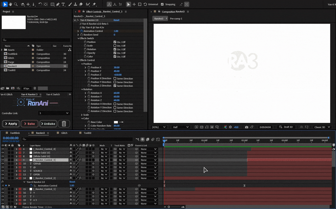This screenshot has width=336, height=209.
Task: Click the Bake button
Action: pos(29,124)
